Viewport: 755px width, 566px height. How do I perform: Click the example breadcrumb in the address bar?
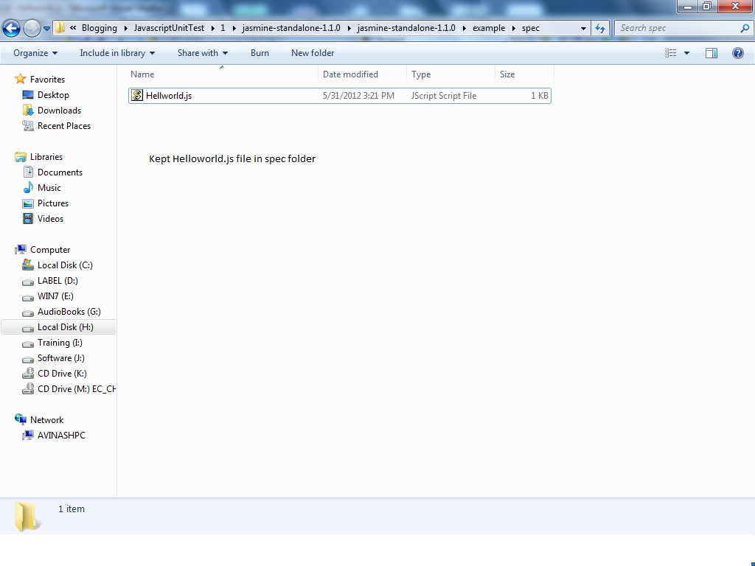489,28
